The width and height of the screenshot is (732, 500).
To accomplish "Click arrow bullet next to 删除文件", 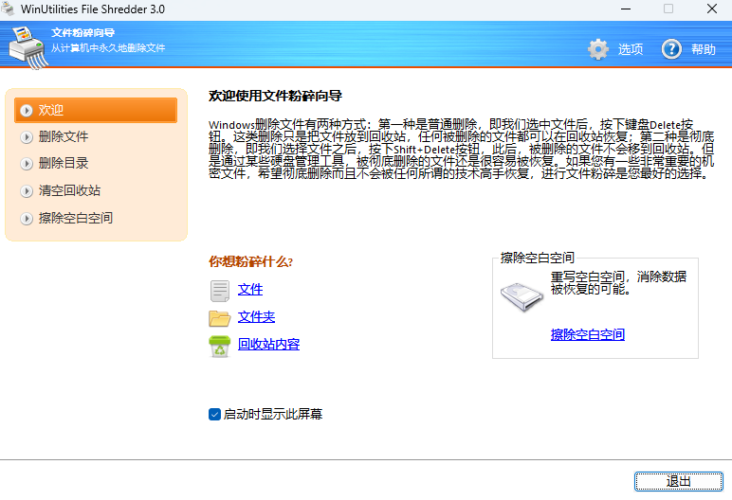I will [26, 137].
